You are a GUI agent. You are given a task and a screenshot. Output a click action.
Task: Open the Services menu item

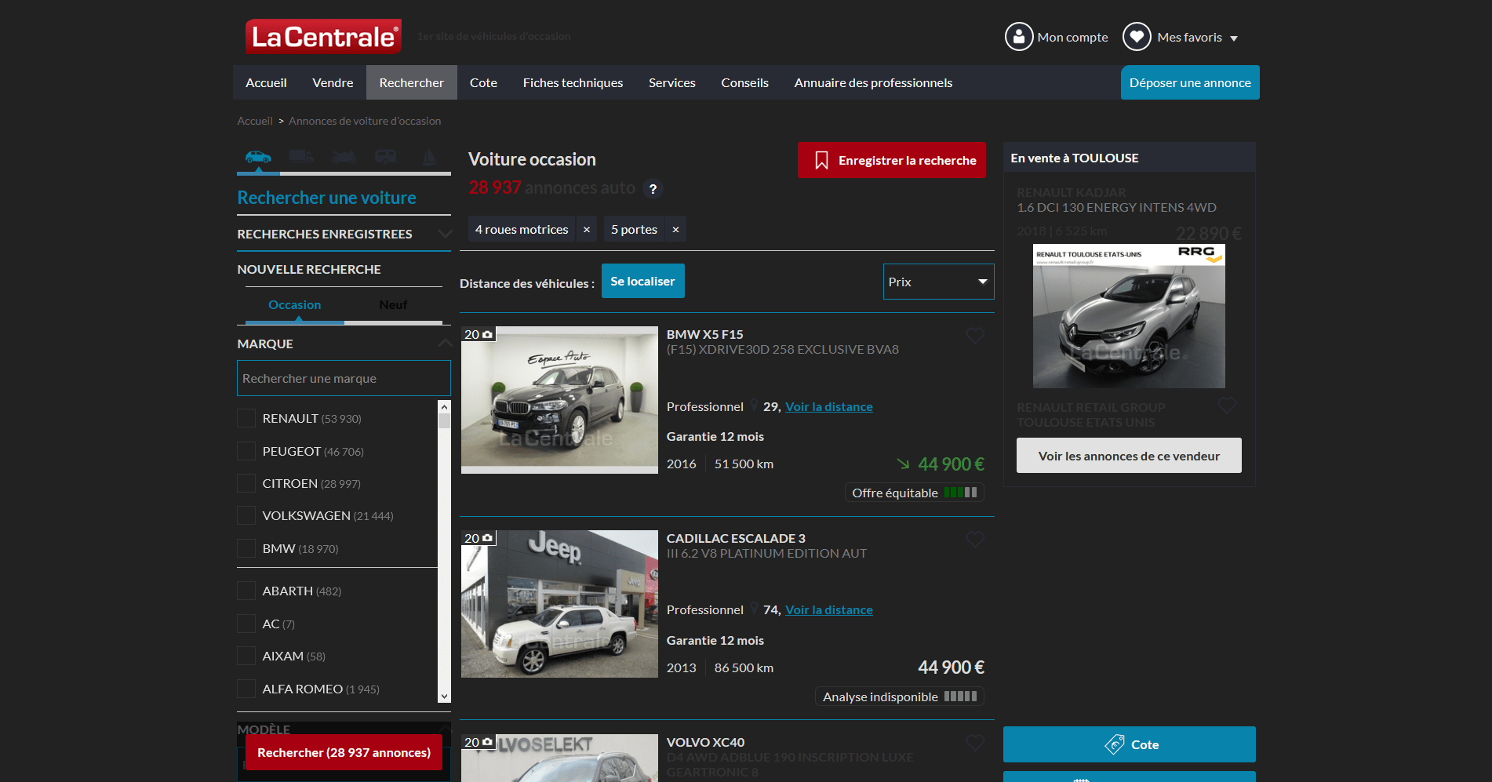tap(672, 82)
